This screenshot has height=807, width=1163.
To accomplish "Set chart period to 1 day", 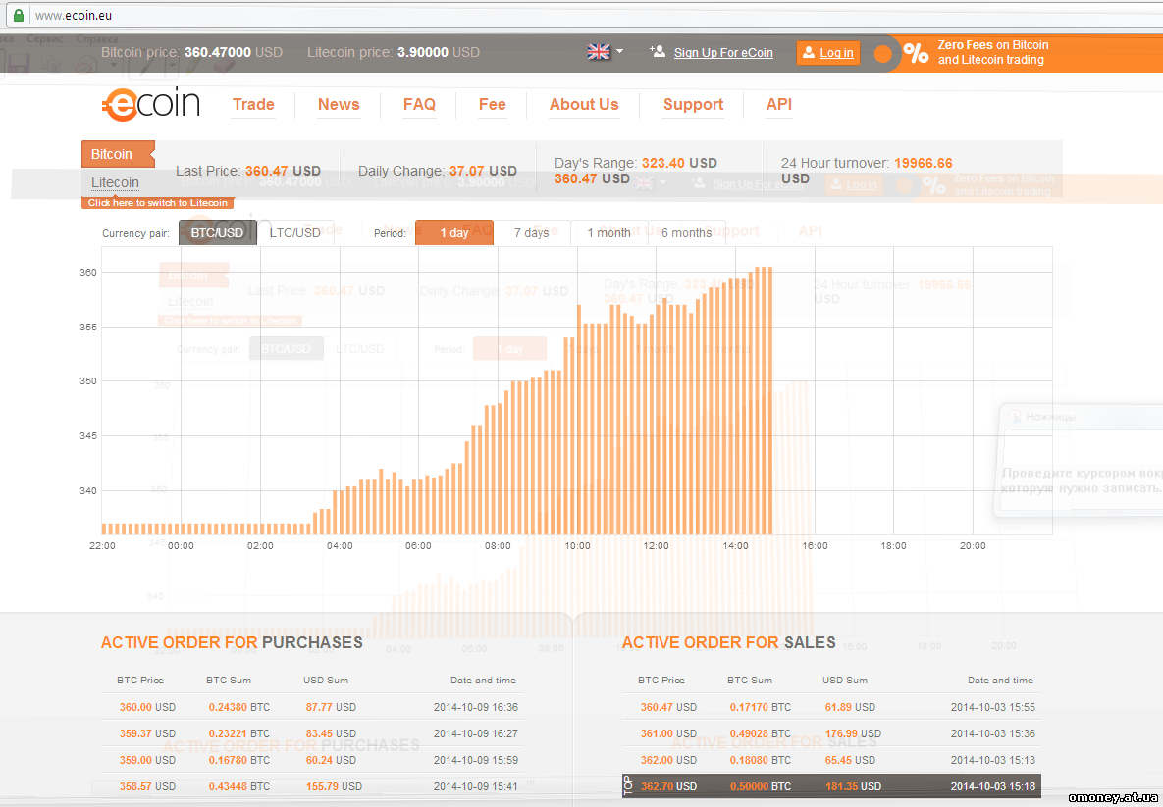I will [454, 232].
